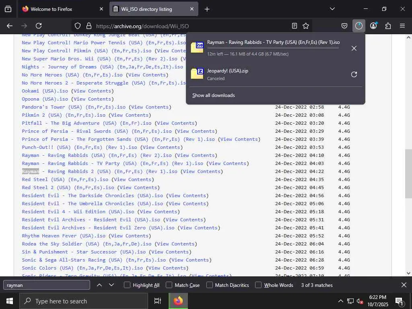Click the downloads progress toolbar icon
Image resolution: width=412 pixels, height=309 pixels.
coord(358,26)
